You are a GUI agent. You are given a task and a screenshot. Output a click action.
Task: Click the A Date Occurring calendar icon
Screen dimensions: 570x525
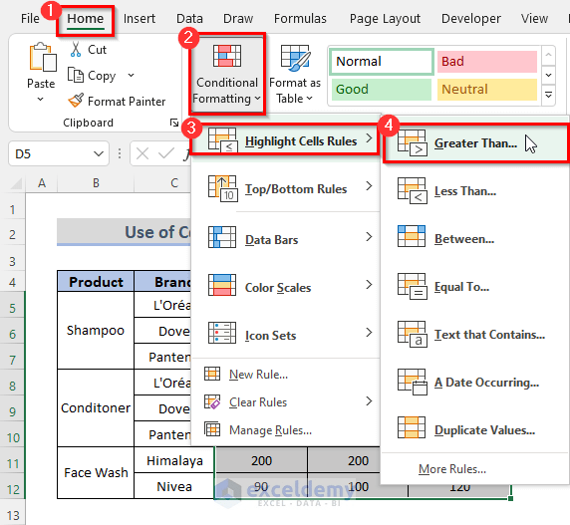click(x=413, y=382)
